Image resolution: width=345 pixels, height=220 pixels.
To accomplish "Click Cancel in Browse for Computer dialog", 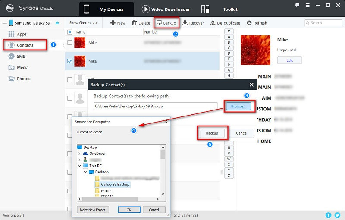I will tap(154, 210).
